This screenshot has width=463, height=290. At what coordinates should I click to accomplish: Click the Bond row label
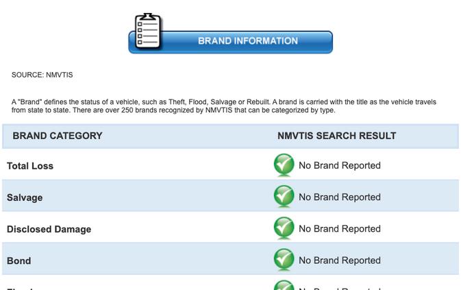tap(19, 261)
